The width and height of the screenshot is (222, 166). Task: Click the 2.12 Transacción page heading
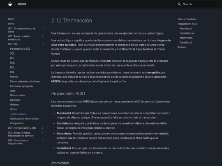click(x=72, y=20)
